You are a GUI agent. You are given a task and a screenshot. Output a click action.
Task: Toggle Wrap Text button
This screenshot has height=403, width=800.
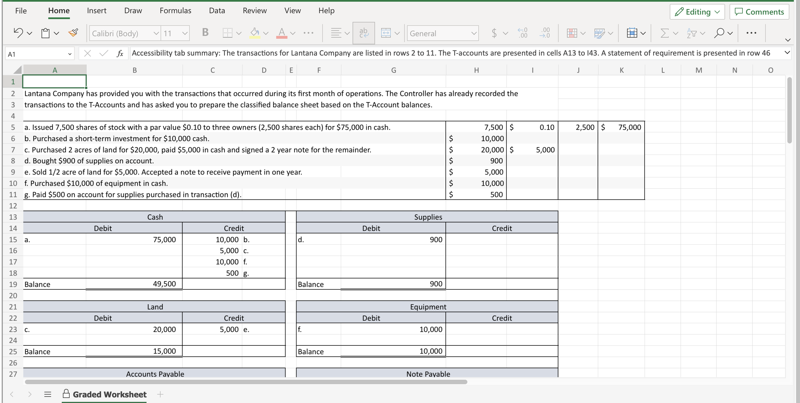click(363, 33)
